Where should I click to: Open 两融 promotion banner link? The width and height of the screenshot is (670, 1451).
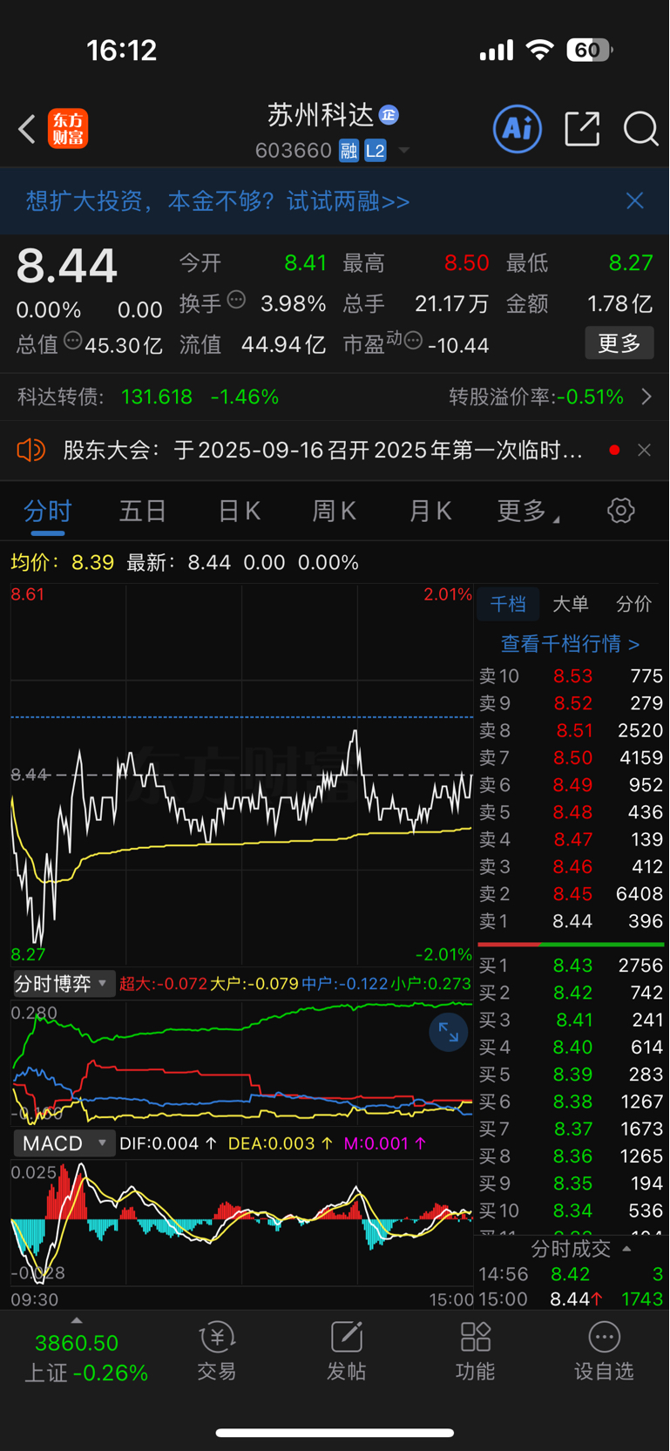pos(218,201)
